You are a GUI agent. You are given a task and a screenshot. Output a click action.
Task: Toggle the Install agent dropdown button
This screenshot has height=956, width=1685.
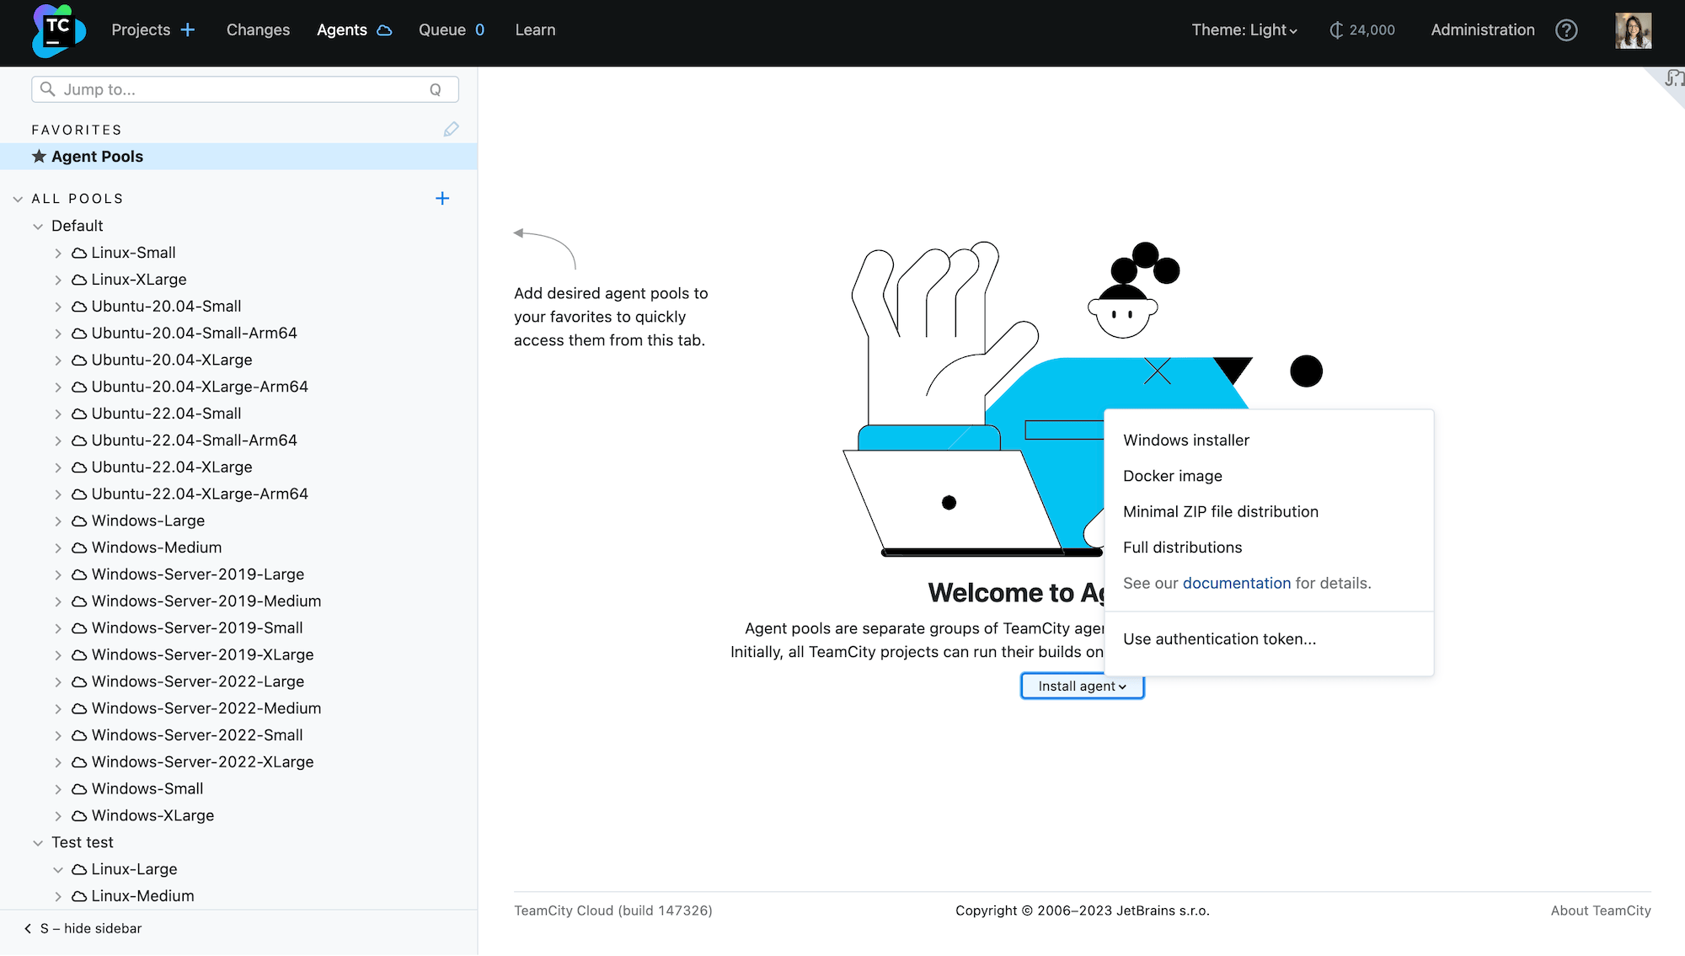click(1082, 686)
